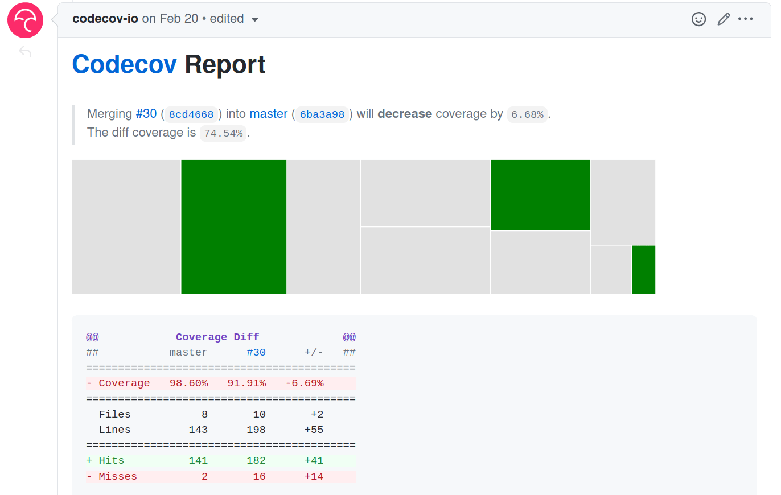Open the comment options dropdown caret

(x=255, y=19)
